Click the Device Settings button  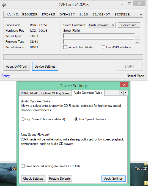point(45,67)
